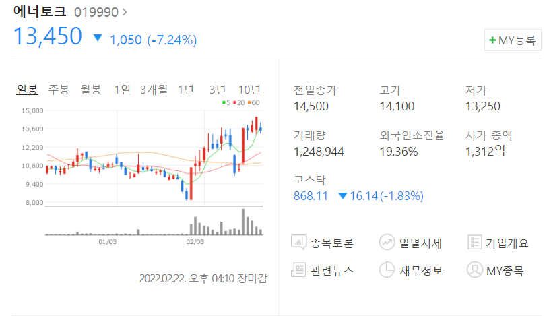Click the 시가총액 value 1,312억
This screenshot has width=551, height=316.
[485, 151]
